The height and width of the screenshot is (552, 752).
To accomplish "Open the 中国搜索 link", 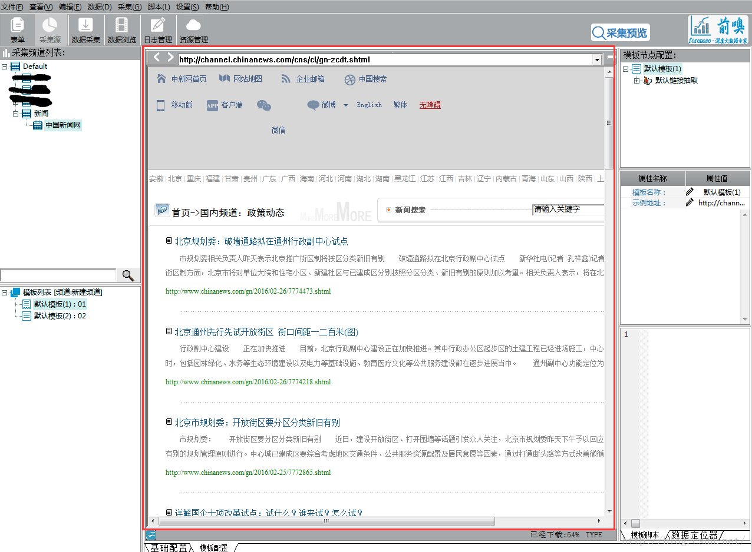I will 373,79.
